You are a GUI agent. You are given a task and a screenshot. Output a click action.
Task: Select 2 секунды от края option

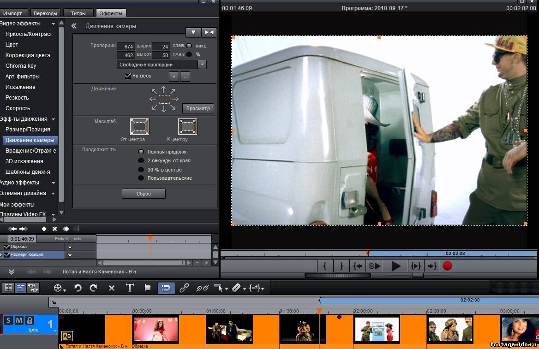pyautogui.click(x=141, y=160)
